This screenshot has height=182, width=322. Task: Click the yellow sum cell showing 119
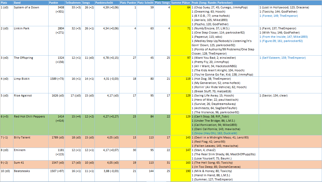[x=181, y=85]
